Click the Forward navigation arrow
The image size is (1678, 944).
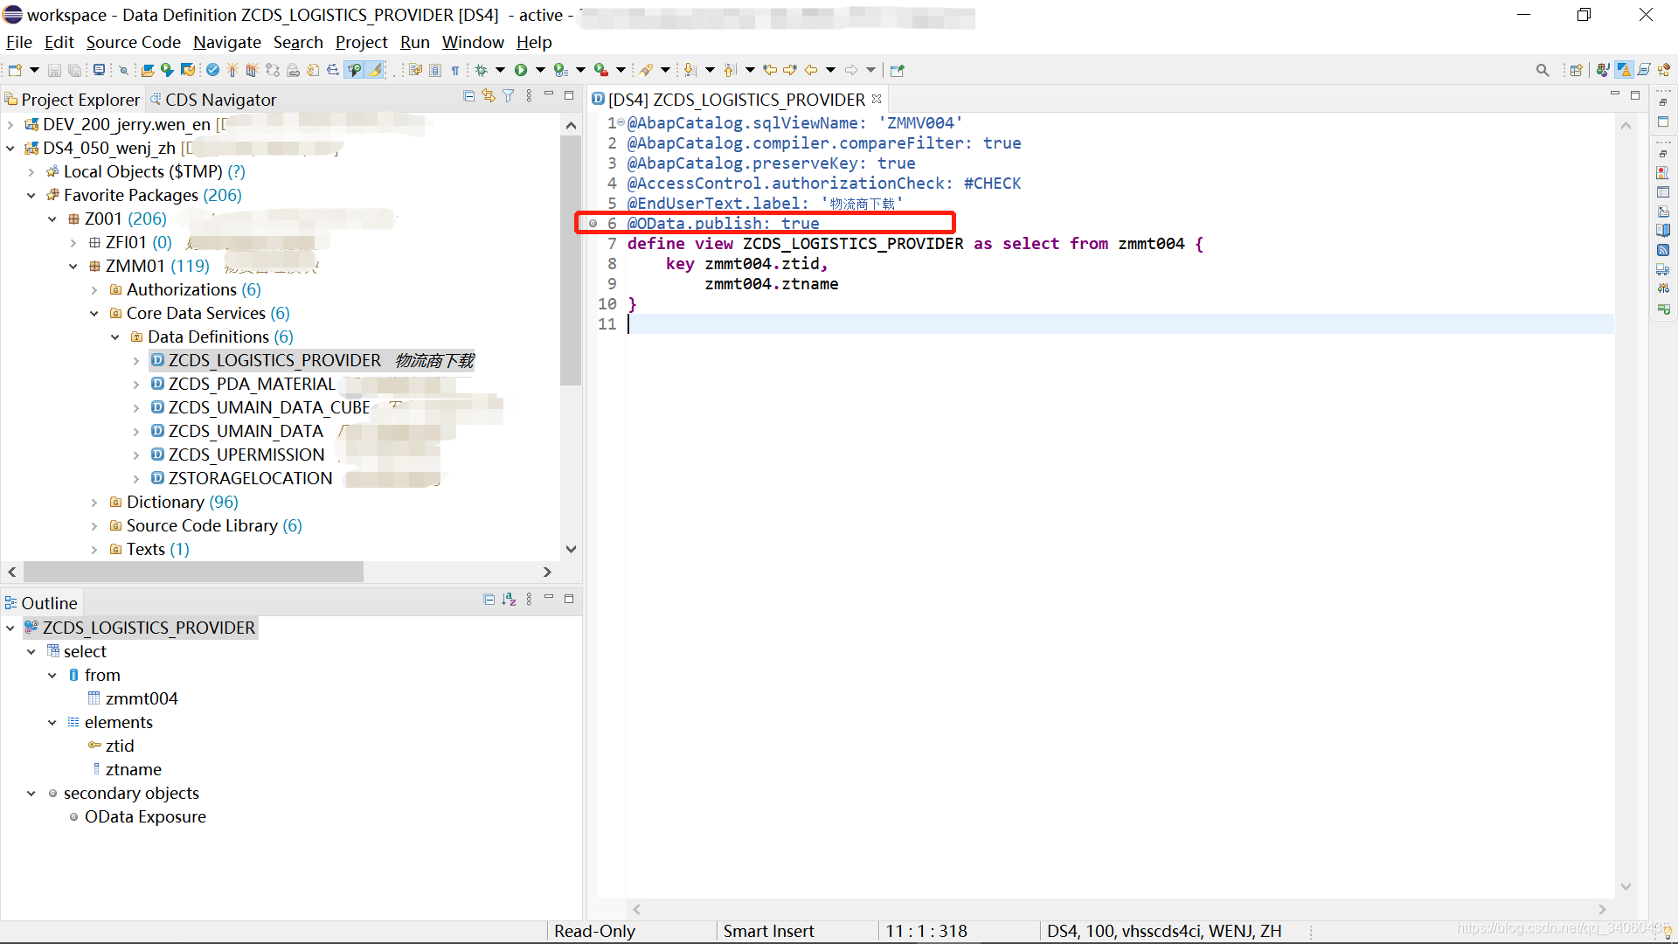click(x=851, y=70)
